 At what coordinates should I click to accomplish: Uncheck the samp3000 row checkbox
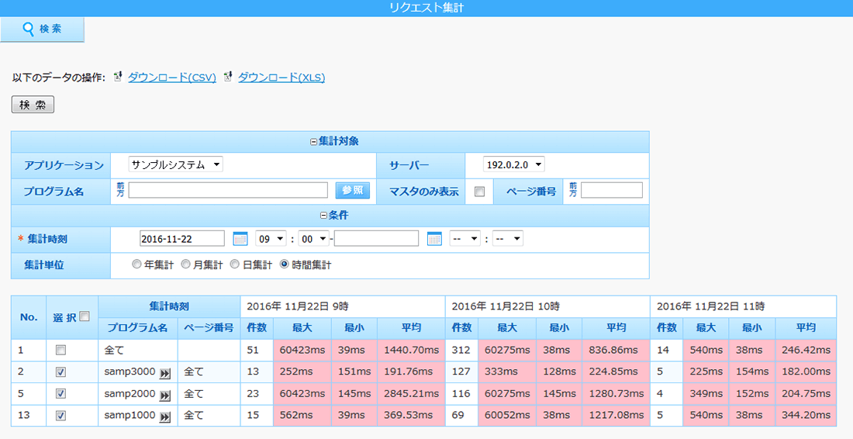[x=61, y=372]
